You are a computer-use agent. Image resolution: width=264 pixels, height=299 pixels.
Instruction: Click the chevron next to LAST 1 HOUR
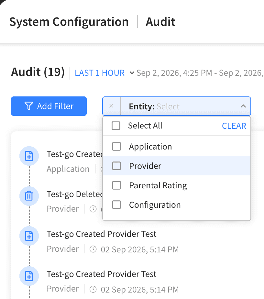pyautogui.click(x=132, y=73)
